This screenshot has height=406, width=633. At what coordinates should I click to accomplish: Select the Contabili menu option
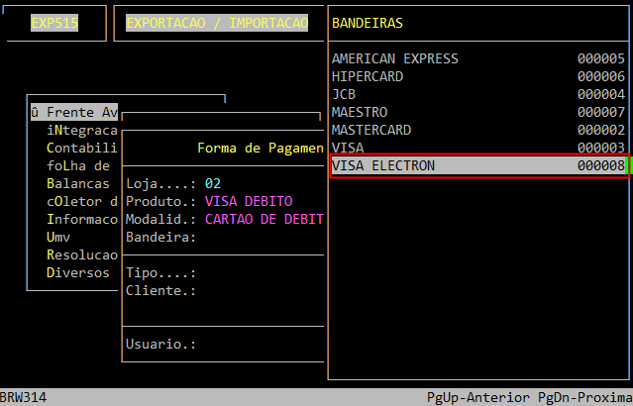pyautogui.click(x=81, y=148)
